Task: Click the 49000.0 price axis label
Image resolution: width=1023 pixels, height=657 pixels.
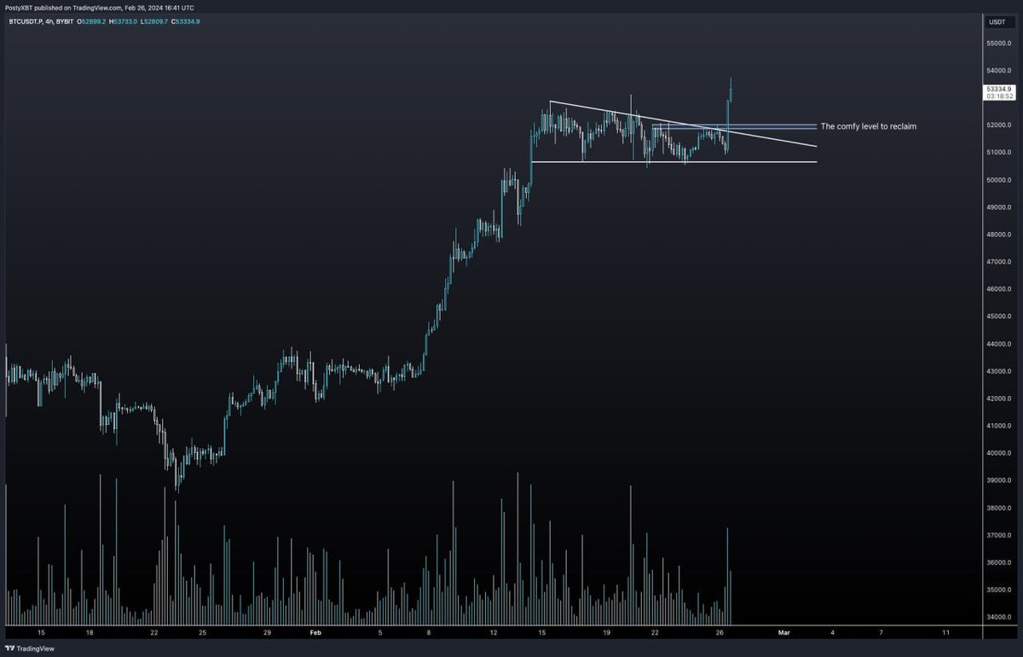Action: click(999, 207)
